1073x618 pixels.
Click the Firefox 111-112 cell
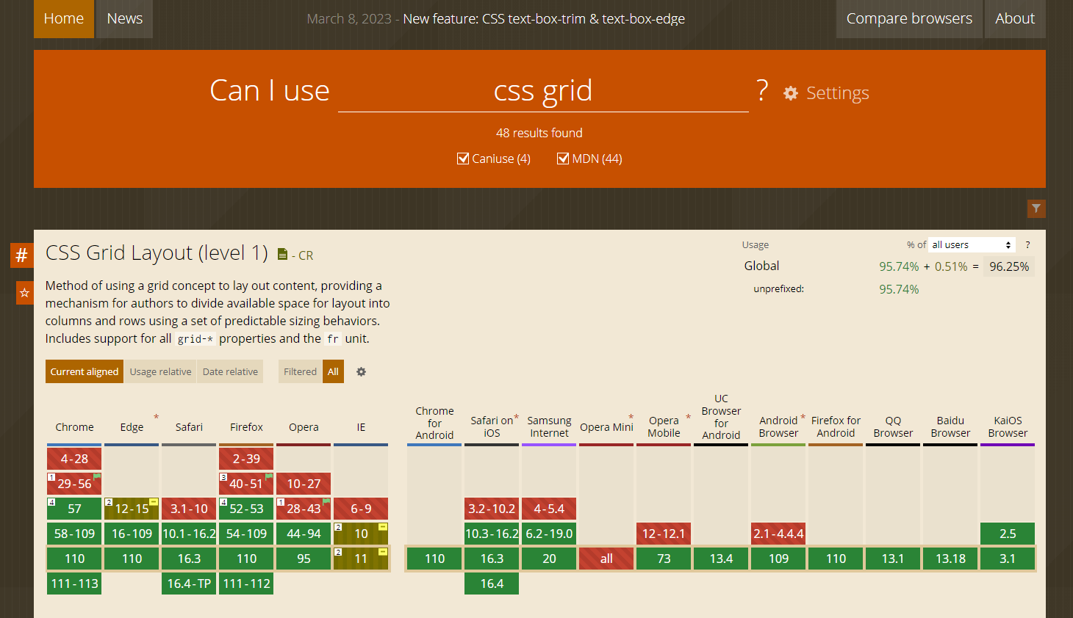246,584
